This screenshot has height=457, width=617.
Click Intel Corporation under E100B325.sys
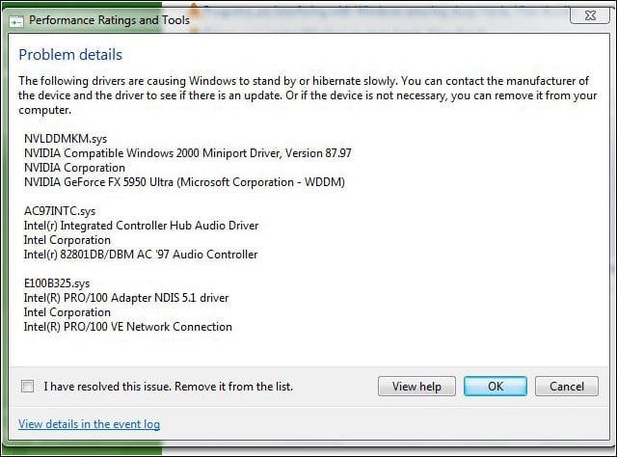click(67, 312)
